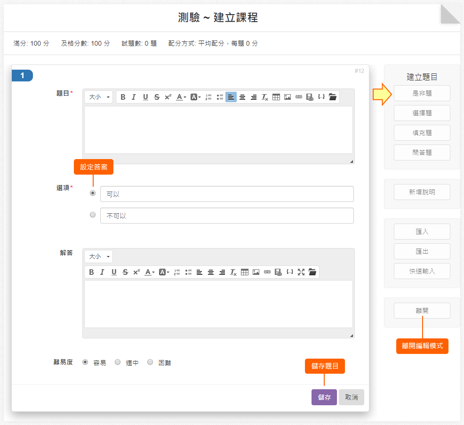Toggle underline in the 解答 editor toolbar
This screenshot has width=464, height=425.
(x=114, y=272)
